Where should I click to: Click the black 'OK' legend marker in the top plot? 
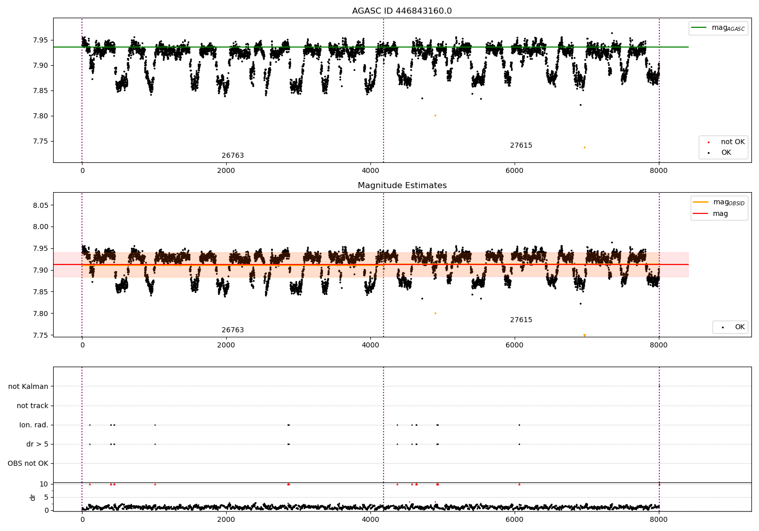coord(708,153)
